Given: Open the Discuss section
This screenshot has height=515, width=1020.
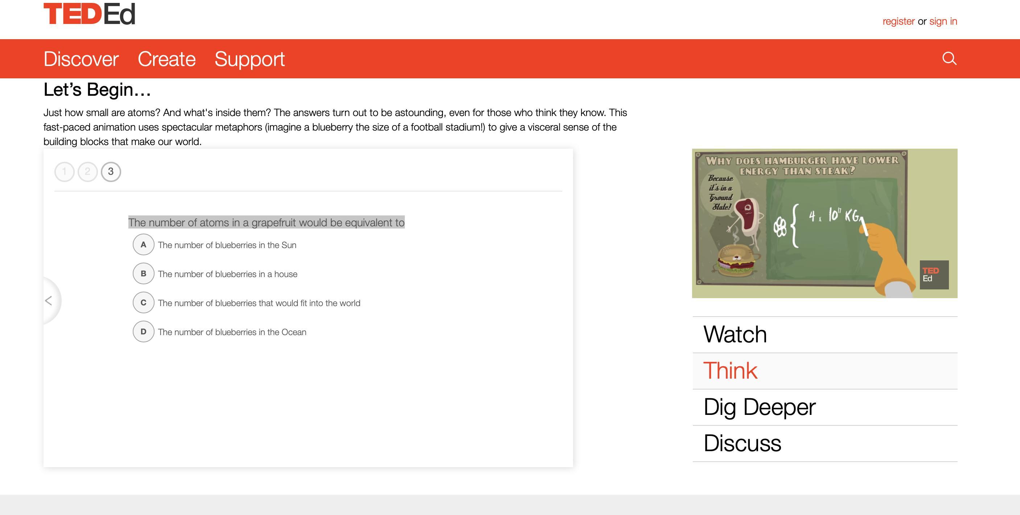Looking at the screenshot, I should click(742, 443).
